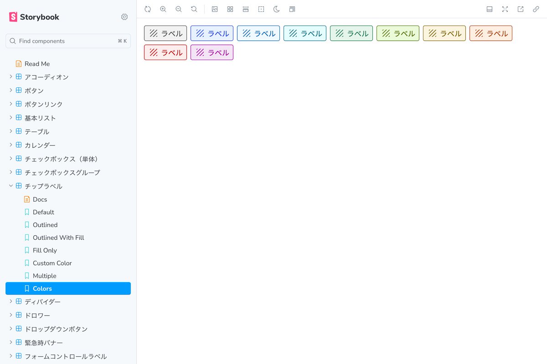
Task: Click the Storybook logo
Action: click(34, 17)
